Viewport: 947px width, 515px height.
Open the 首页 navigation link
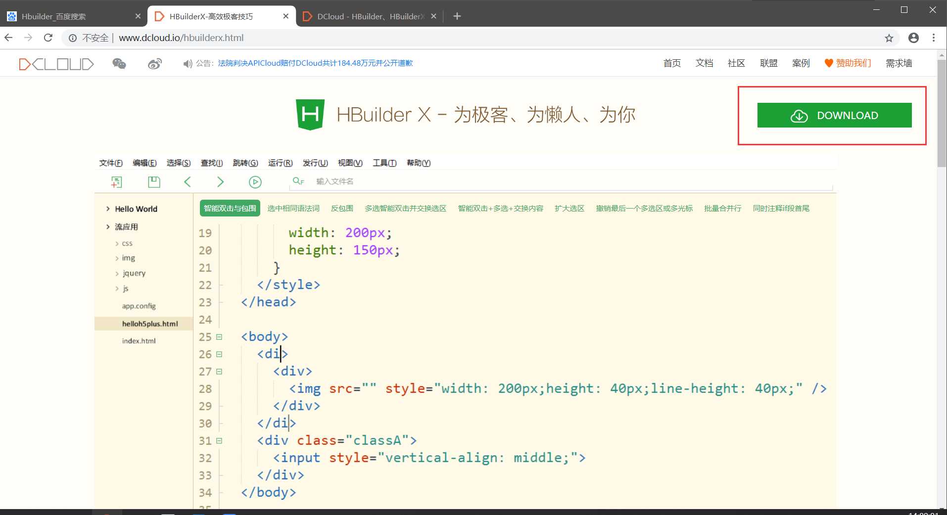(x=672, y=63)
